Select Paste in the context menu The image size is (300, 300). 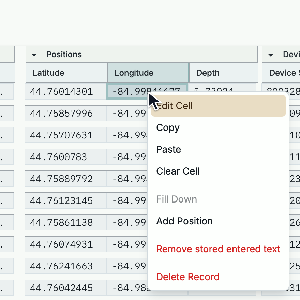[218, 149]
